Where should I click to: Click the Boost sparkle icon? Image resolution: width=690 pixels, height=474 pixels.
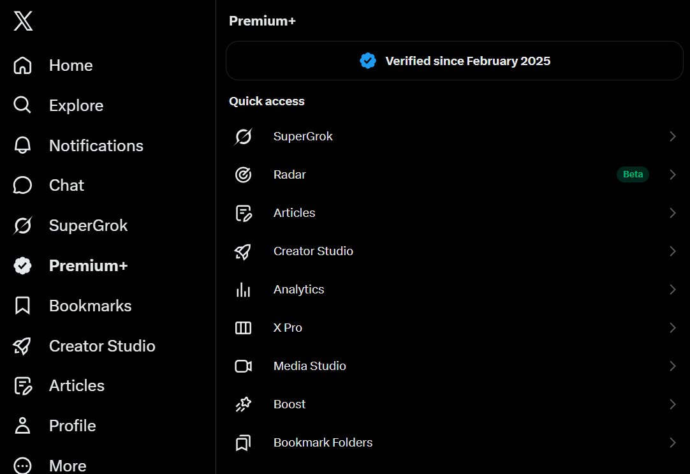point(244,404)
